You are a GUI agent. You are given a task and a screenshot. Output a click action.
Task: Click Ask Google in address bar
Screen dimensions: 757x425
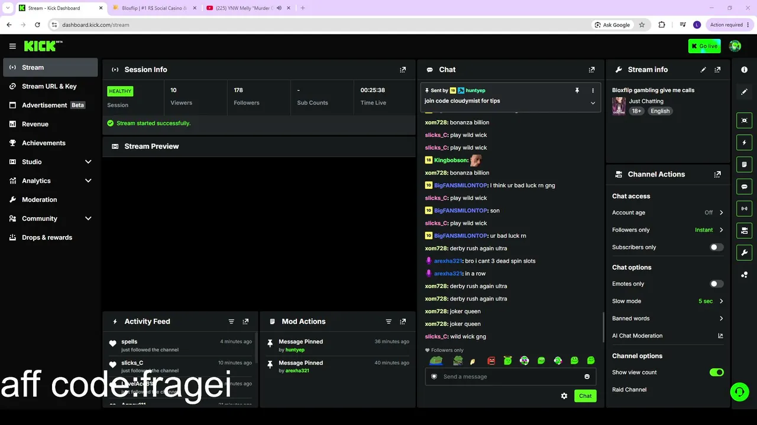click(x=612, y=25)
